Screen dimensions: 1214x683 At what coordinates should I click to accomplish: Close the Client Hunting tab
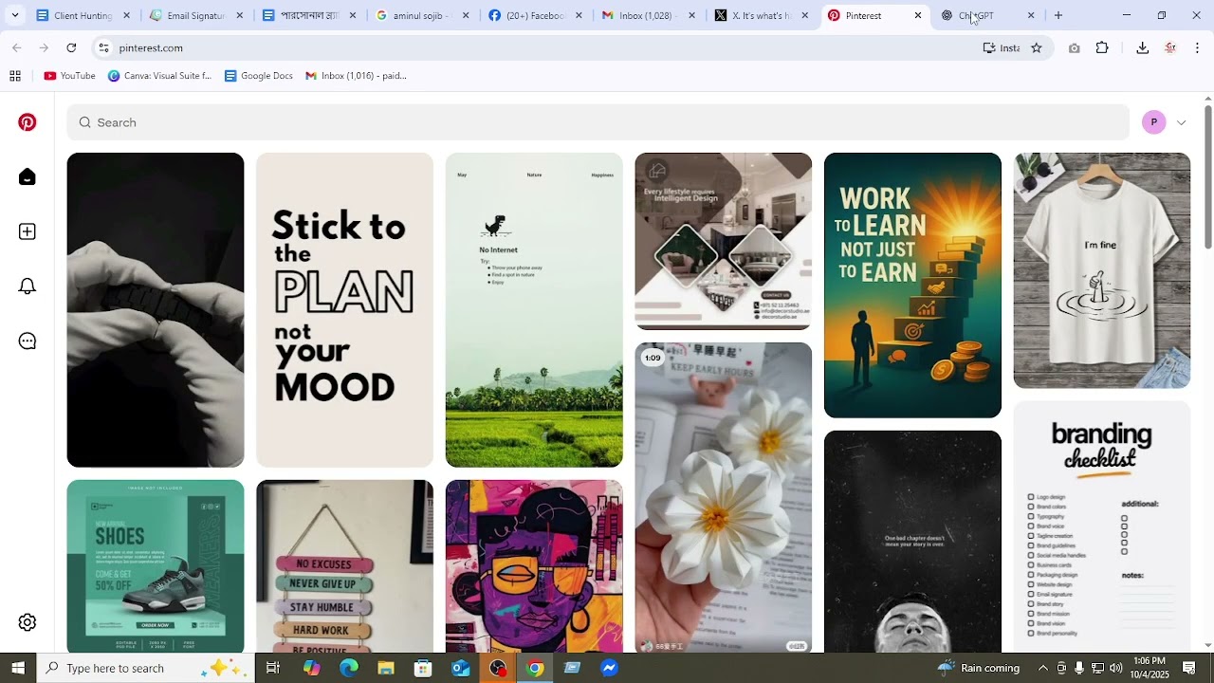click(x=126, y=15)
